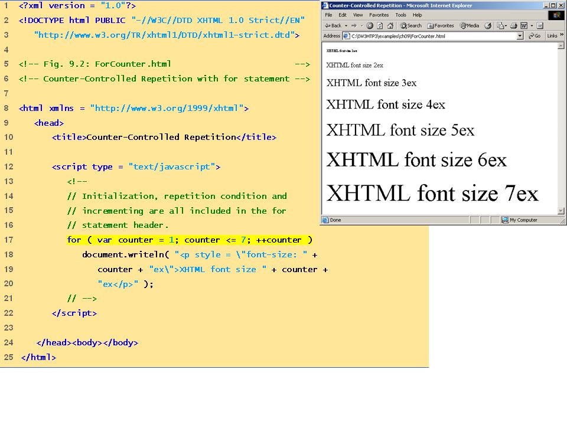The width and height of the screenshot is (567, 425).
Task: Click the Home icon in toolbar
Action: click(390, 25)
